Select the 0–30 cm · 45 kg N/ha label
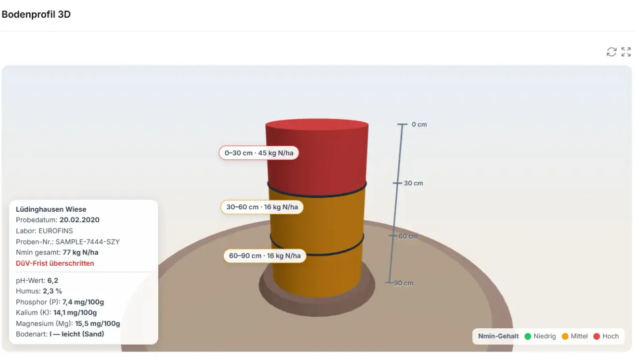Viewport: 635px width, 357px height. pos(259,153)
